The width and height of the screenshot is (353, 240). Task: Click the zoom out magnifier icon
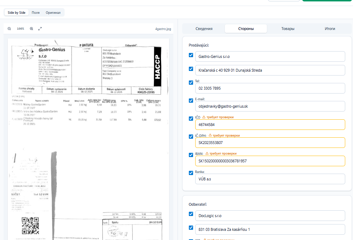9,29
